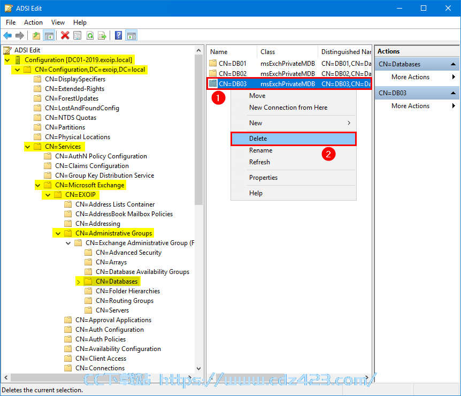
Task: Click the Configuration server icon in tree
Action: pyautogui.click(x=18, y=60)
